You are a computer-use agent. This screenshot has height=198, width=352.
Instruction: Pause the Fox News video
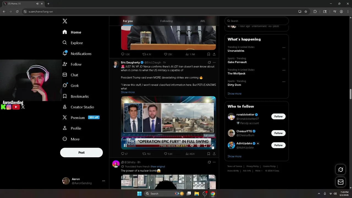pos(125,145)
